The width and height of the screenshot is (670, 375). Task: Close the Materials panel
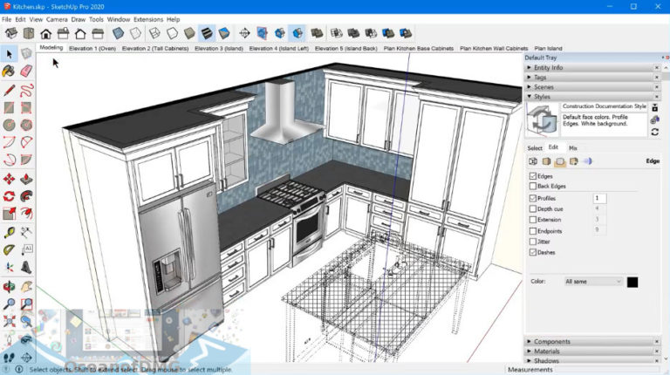(657, 351)
